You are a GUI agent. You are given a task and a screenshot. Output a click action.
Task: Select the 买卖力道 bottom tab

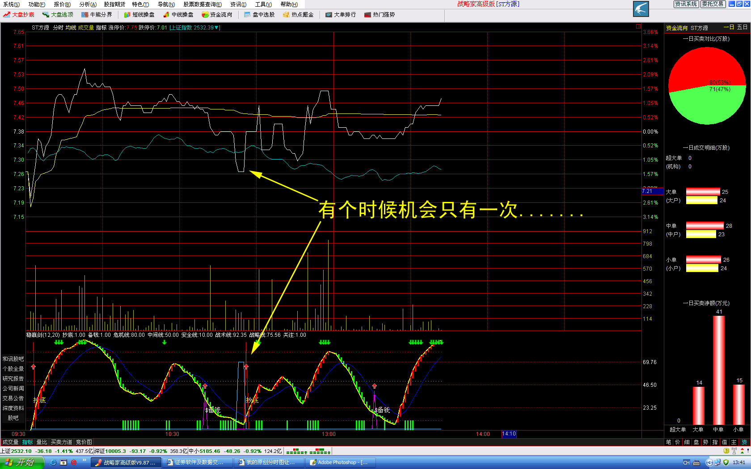pos(61,442)
